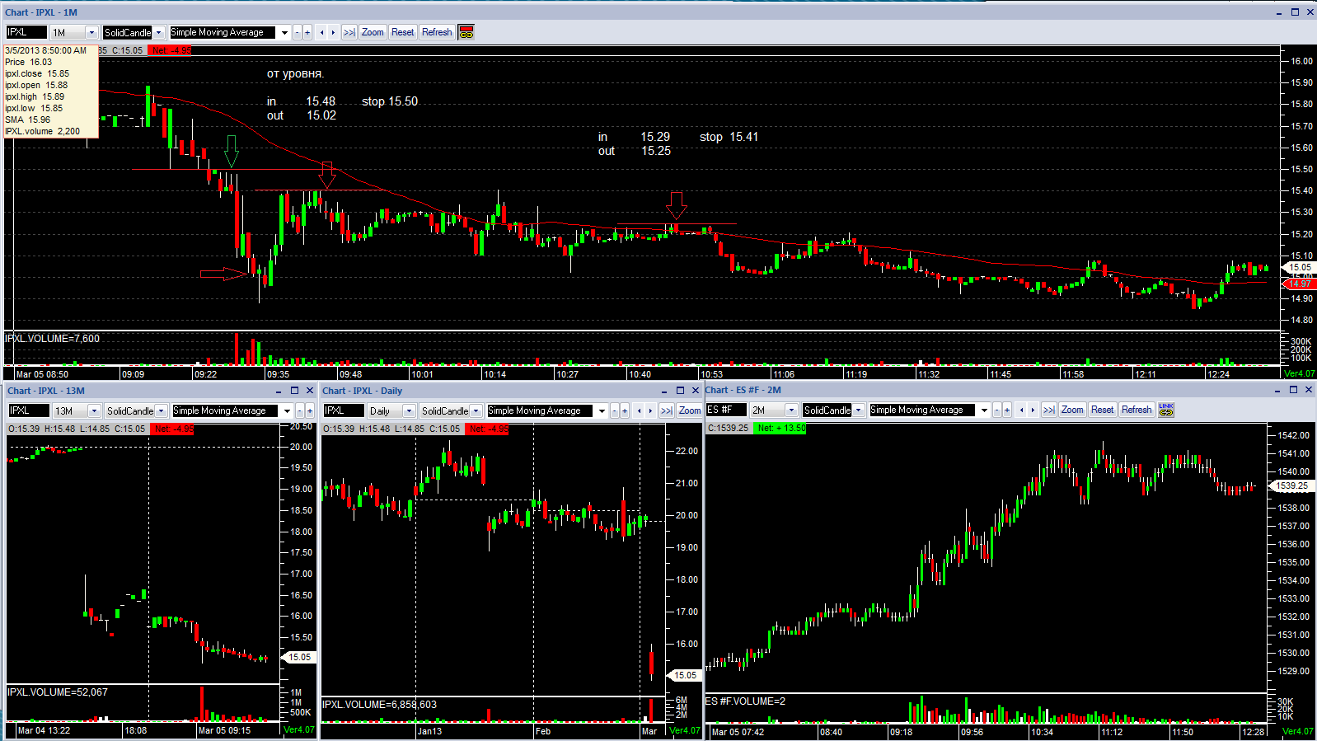Click minus button in IPXL 13M chart toolbar
Screen dimensions: 1317x741
(300, 410)
